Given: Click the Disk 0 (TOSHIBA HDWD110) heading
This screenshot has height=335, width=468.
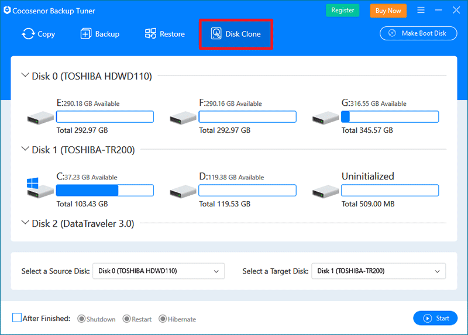Looking at the screenshot, I should pyautogui.click(x=92, y=76).
